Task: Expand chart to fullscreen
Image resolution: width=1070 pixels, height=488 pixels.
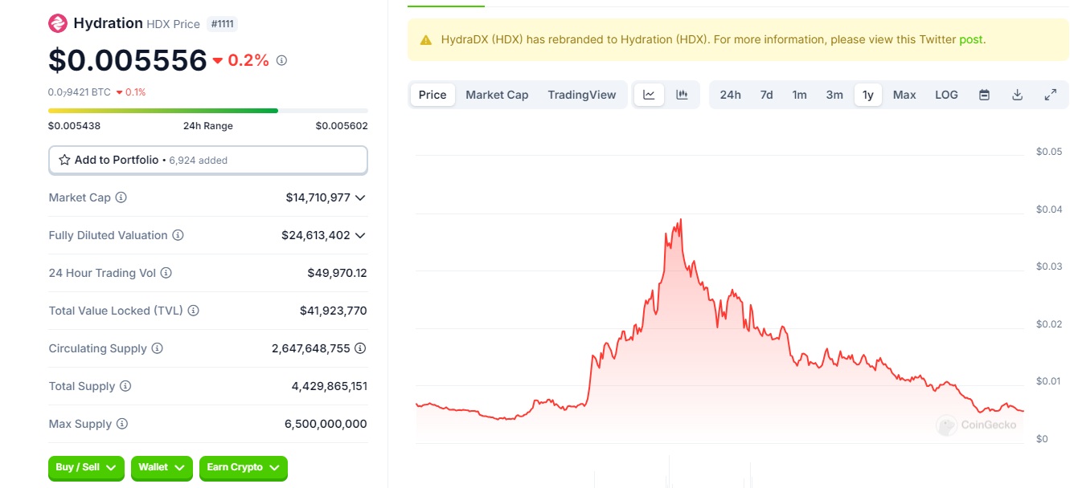Action: (x=1050, y=95)
